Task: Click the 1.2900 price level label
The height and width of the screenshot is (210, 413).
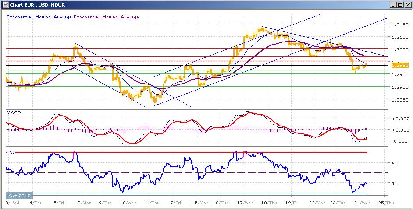Action: point(399,87)
